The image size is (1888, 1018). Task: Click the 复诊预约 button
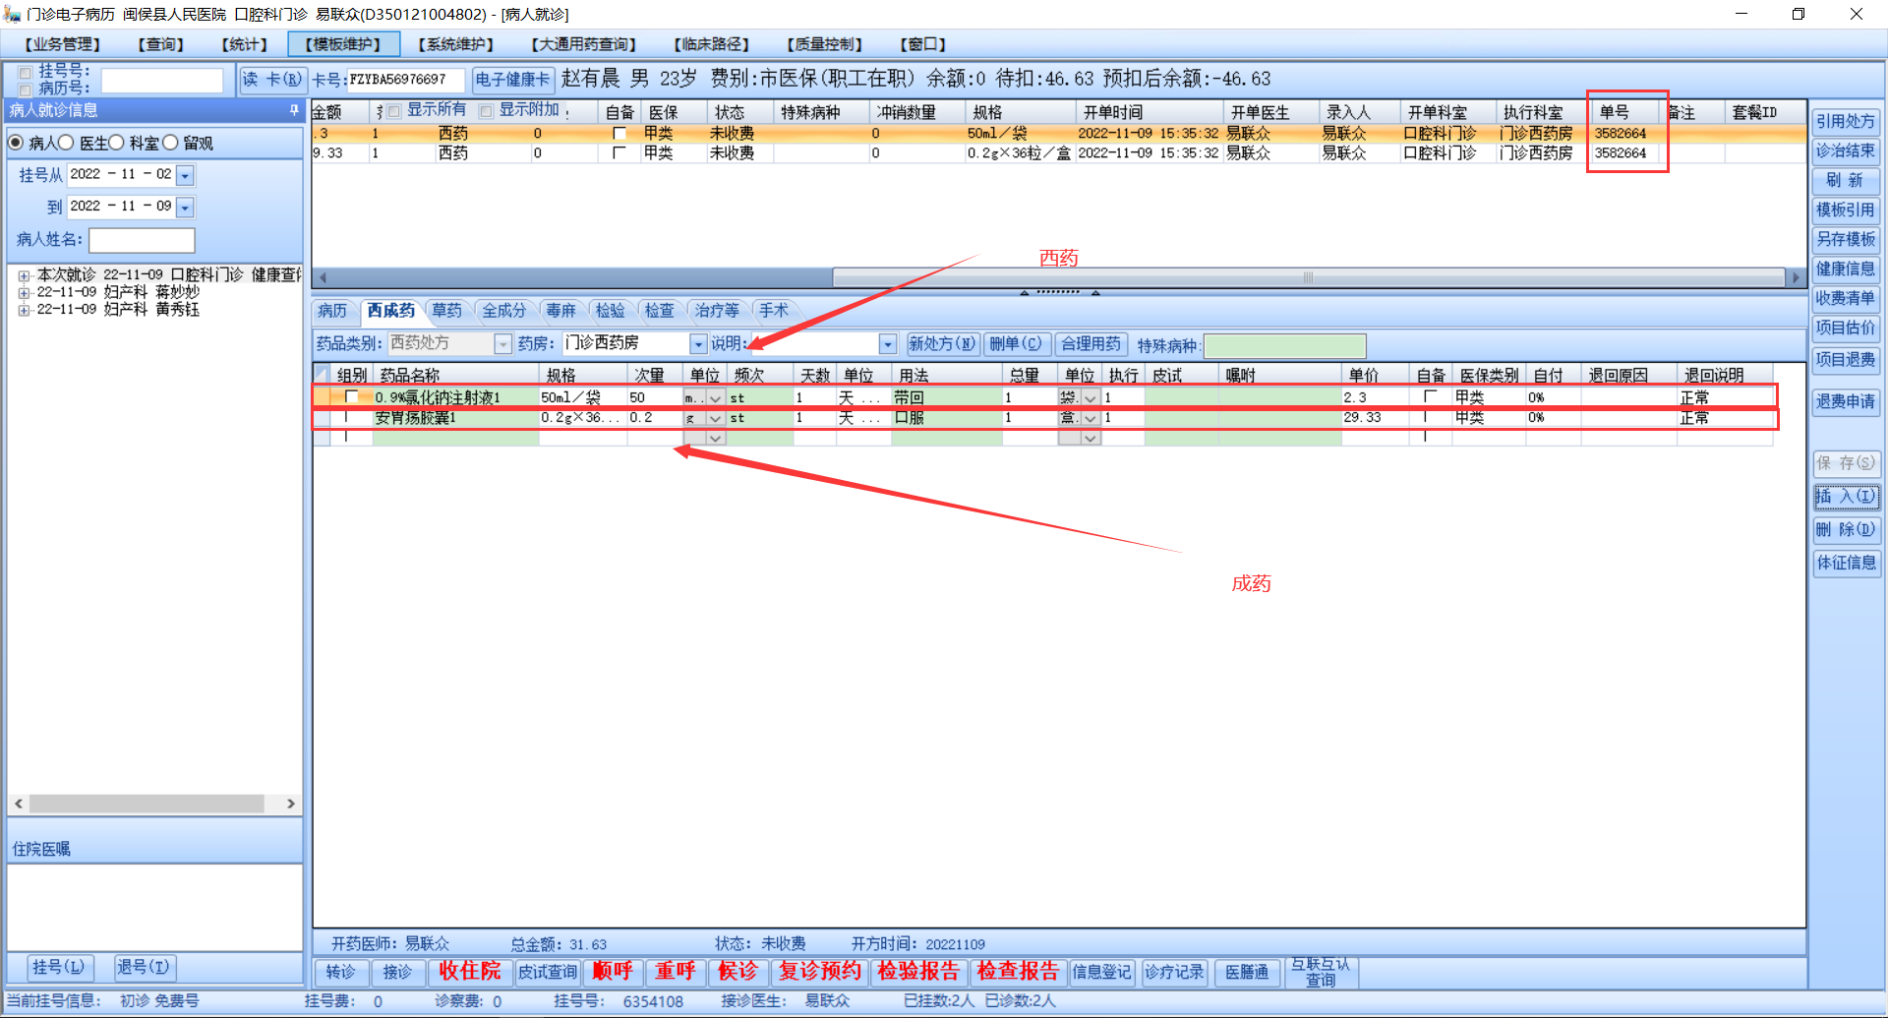820,972
